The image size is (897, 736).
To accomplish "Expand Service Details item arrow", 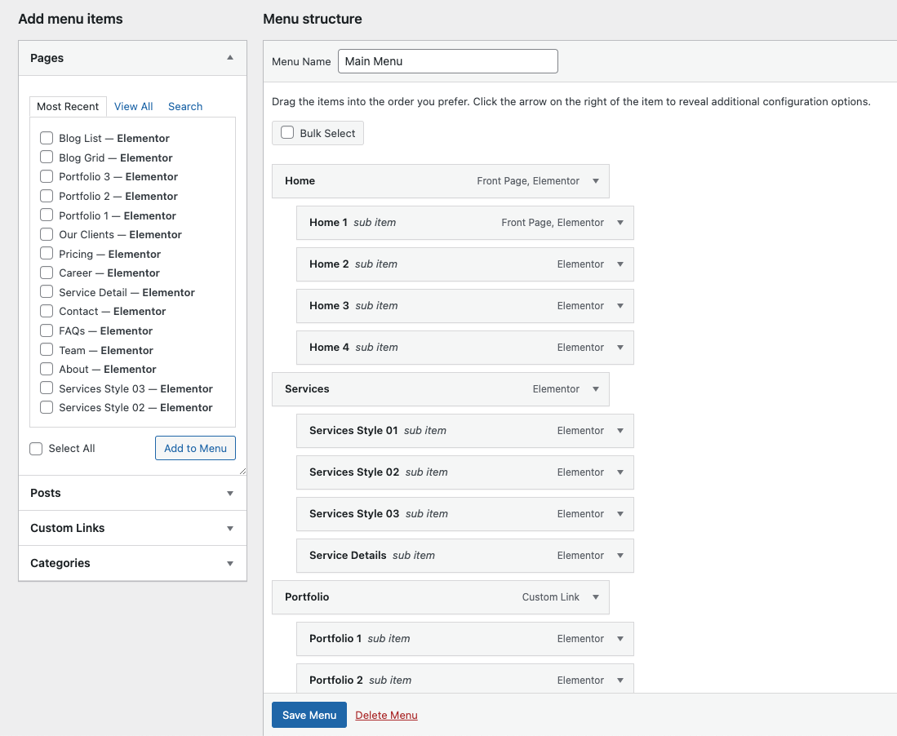I will (620, 556).
